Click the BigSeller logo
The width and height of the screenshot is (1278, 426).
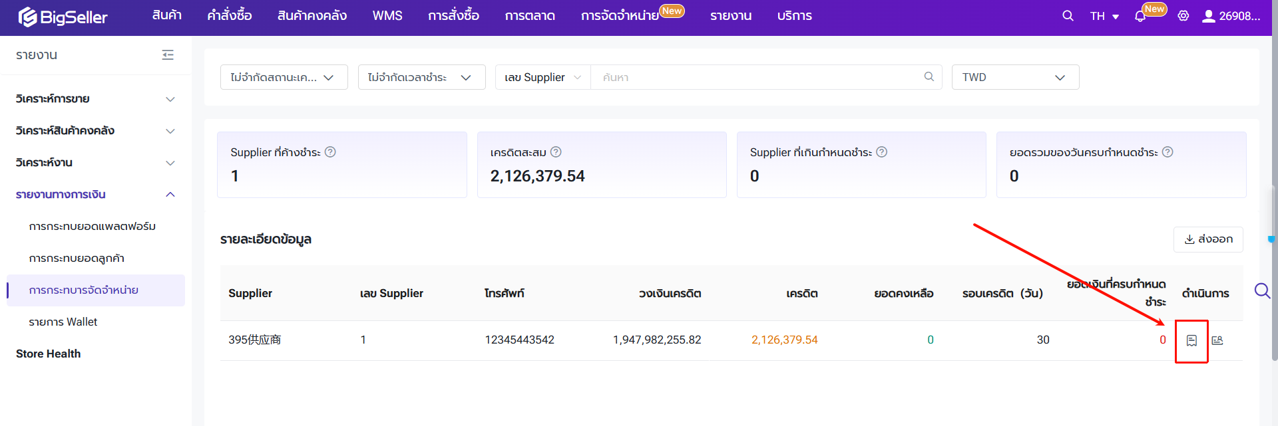63,17
